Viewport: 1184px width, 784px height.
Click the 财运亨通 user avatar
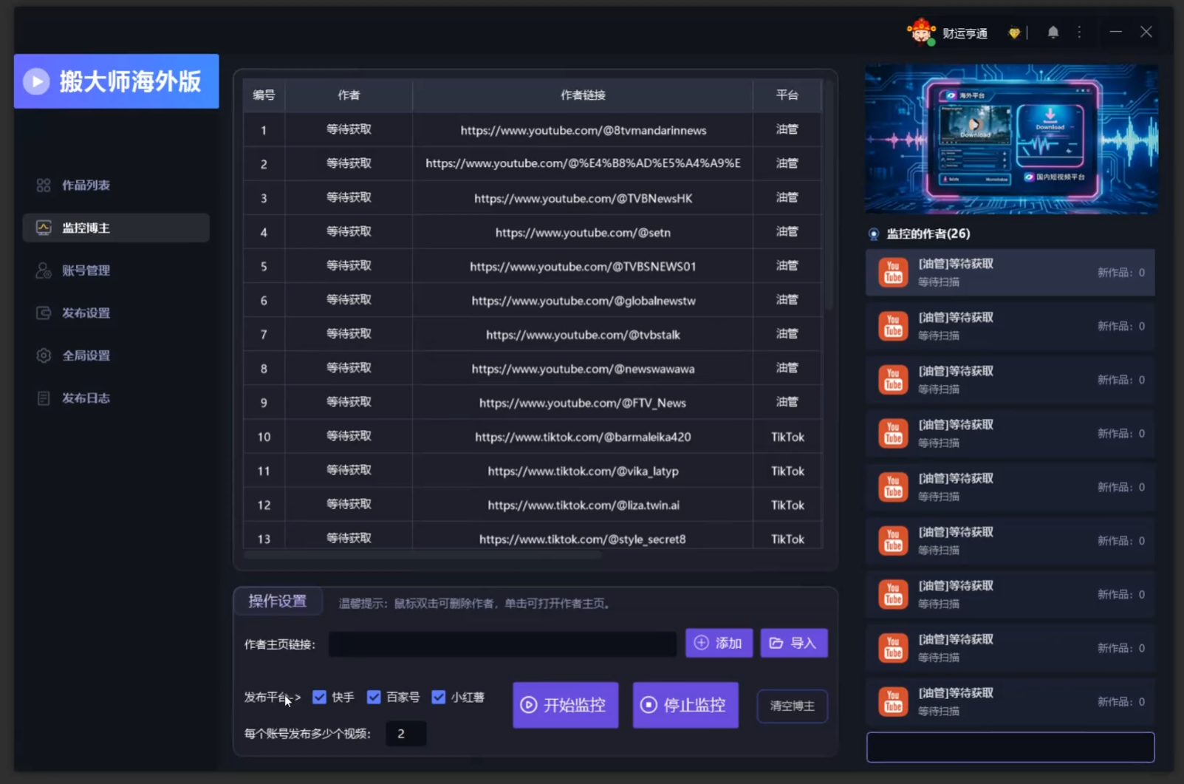click(921, 32)
